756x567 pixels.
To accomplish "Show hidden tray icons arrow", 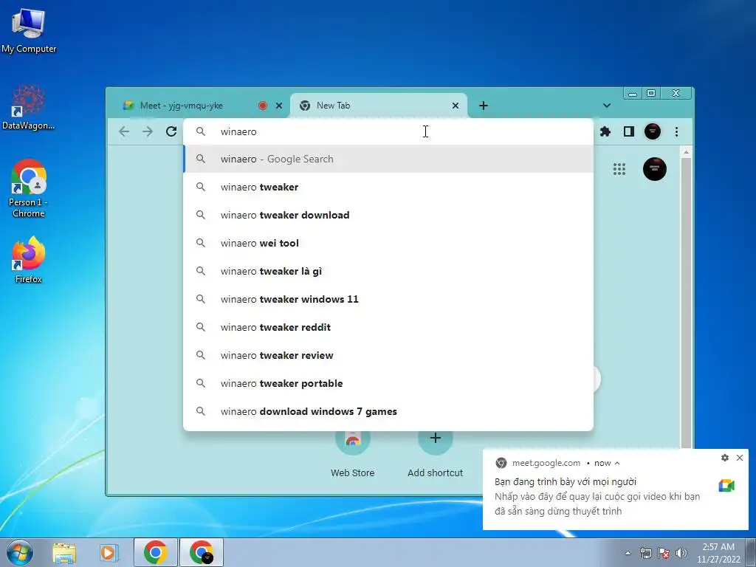I will point(628,553).
